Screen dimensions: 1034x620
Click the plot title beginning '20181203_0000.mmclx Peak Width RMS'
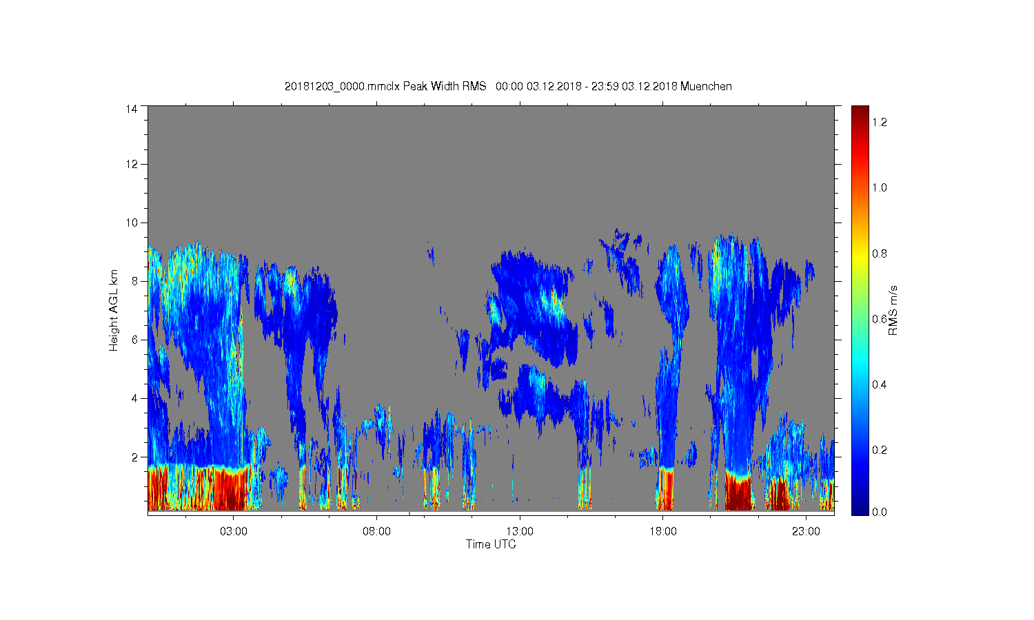[x=508, y=86]
